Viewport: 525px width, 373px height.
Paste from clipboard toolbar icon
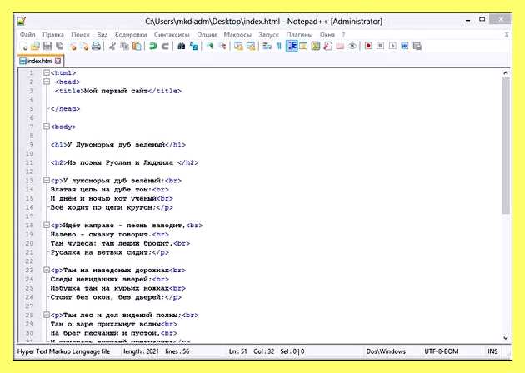[137, 46]
